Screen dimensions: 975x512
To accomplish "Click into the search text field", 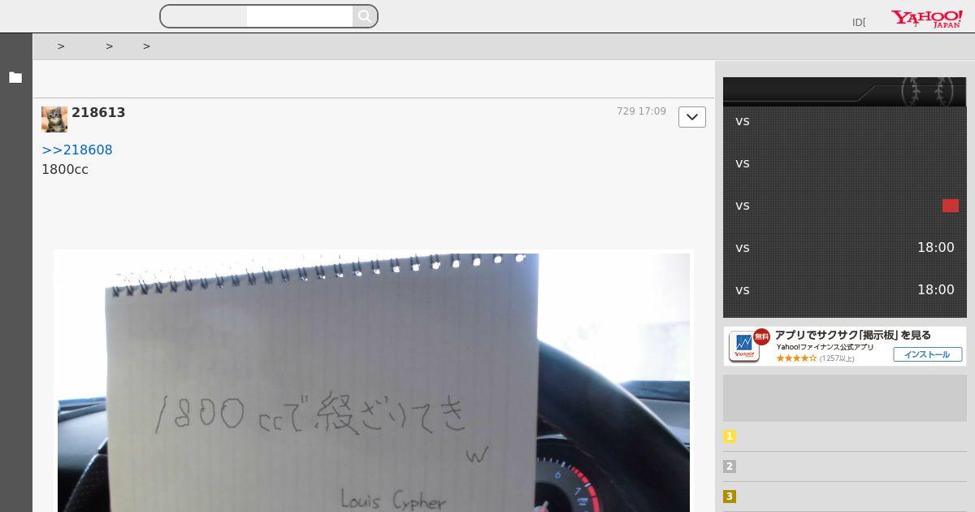I will click(x=300, y=16).
